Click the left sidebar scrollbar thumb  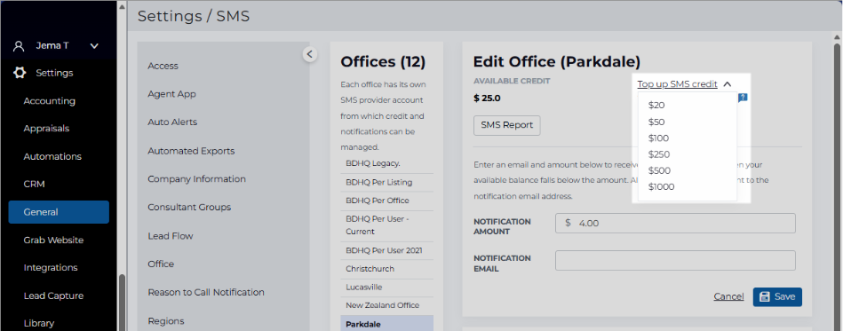point(122,303)
